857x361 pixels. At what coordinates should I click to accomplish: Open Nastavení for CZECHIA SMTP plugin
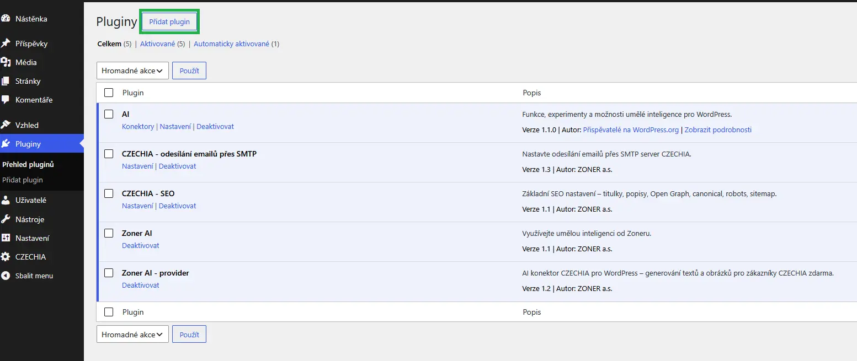[137, 166]
